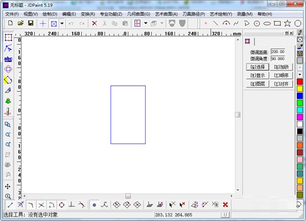Image resolution: width=306 pixels, height=221 pixels.
Task: Select the straight line drawing tool
Action: pos(216,23)
